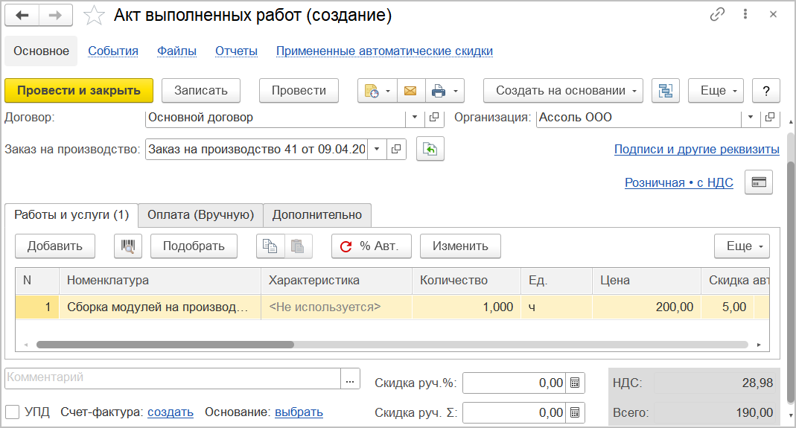Open the Дополнительно tab
The height and width of the screenshot is (428, 796).
316,215
